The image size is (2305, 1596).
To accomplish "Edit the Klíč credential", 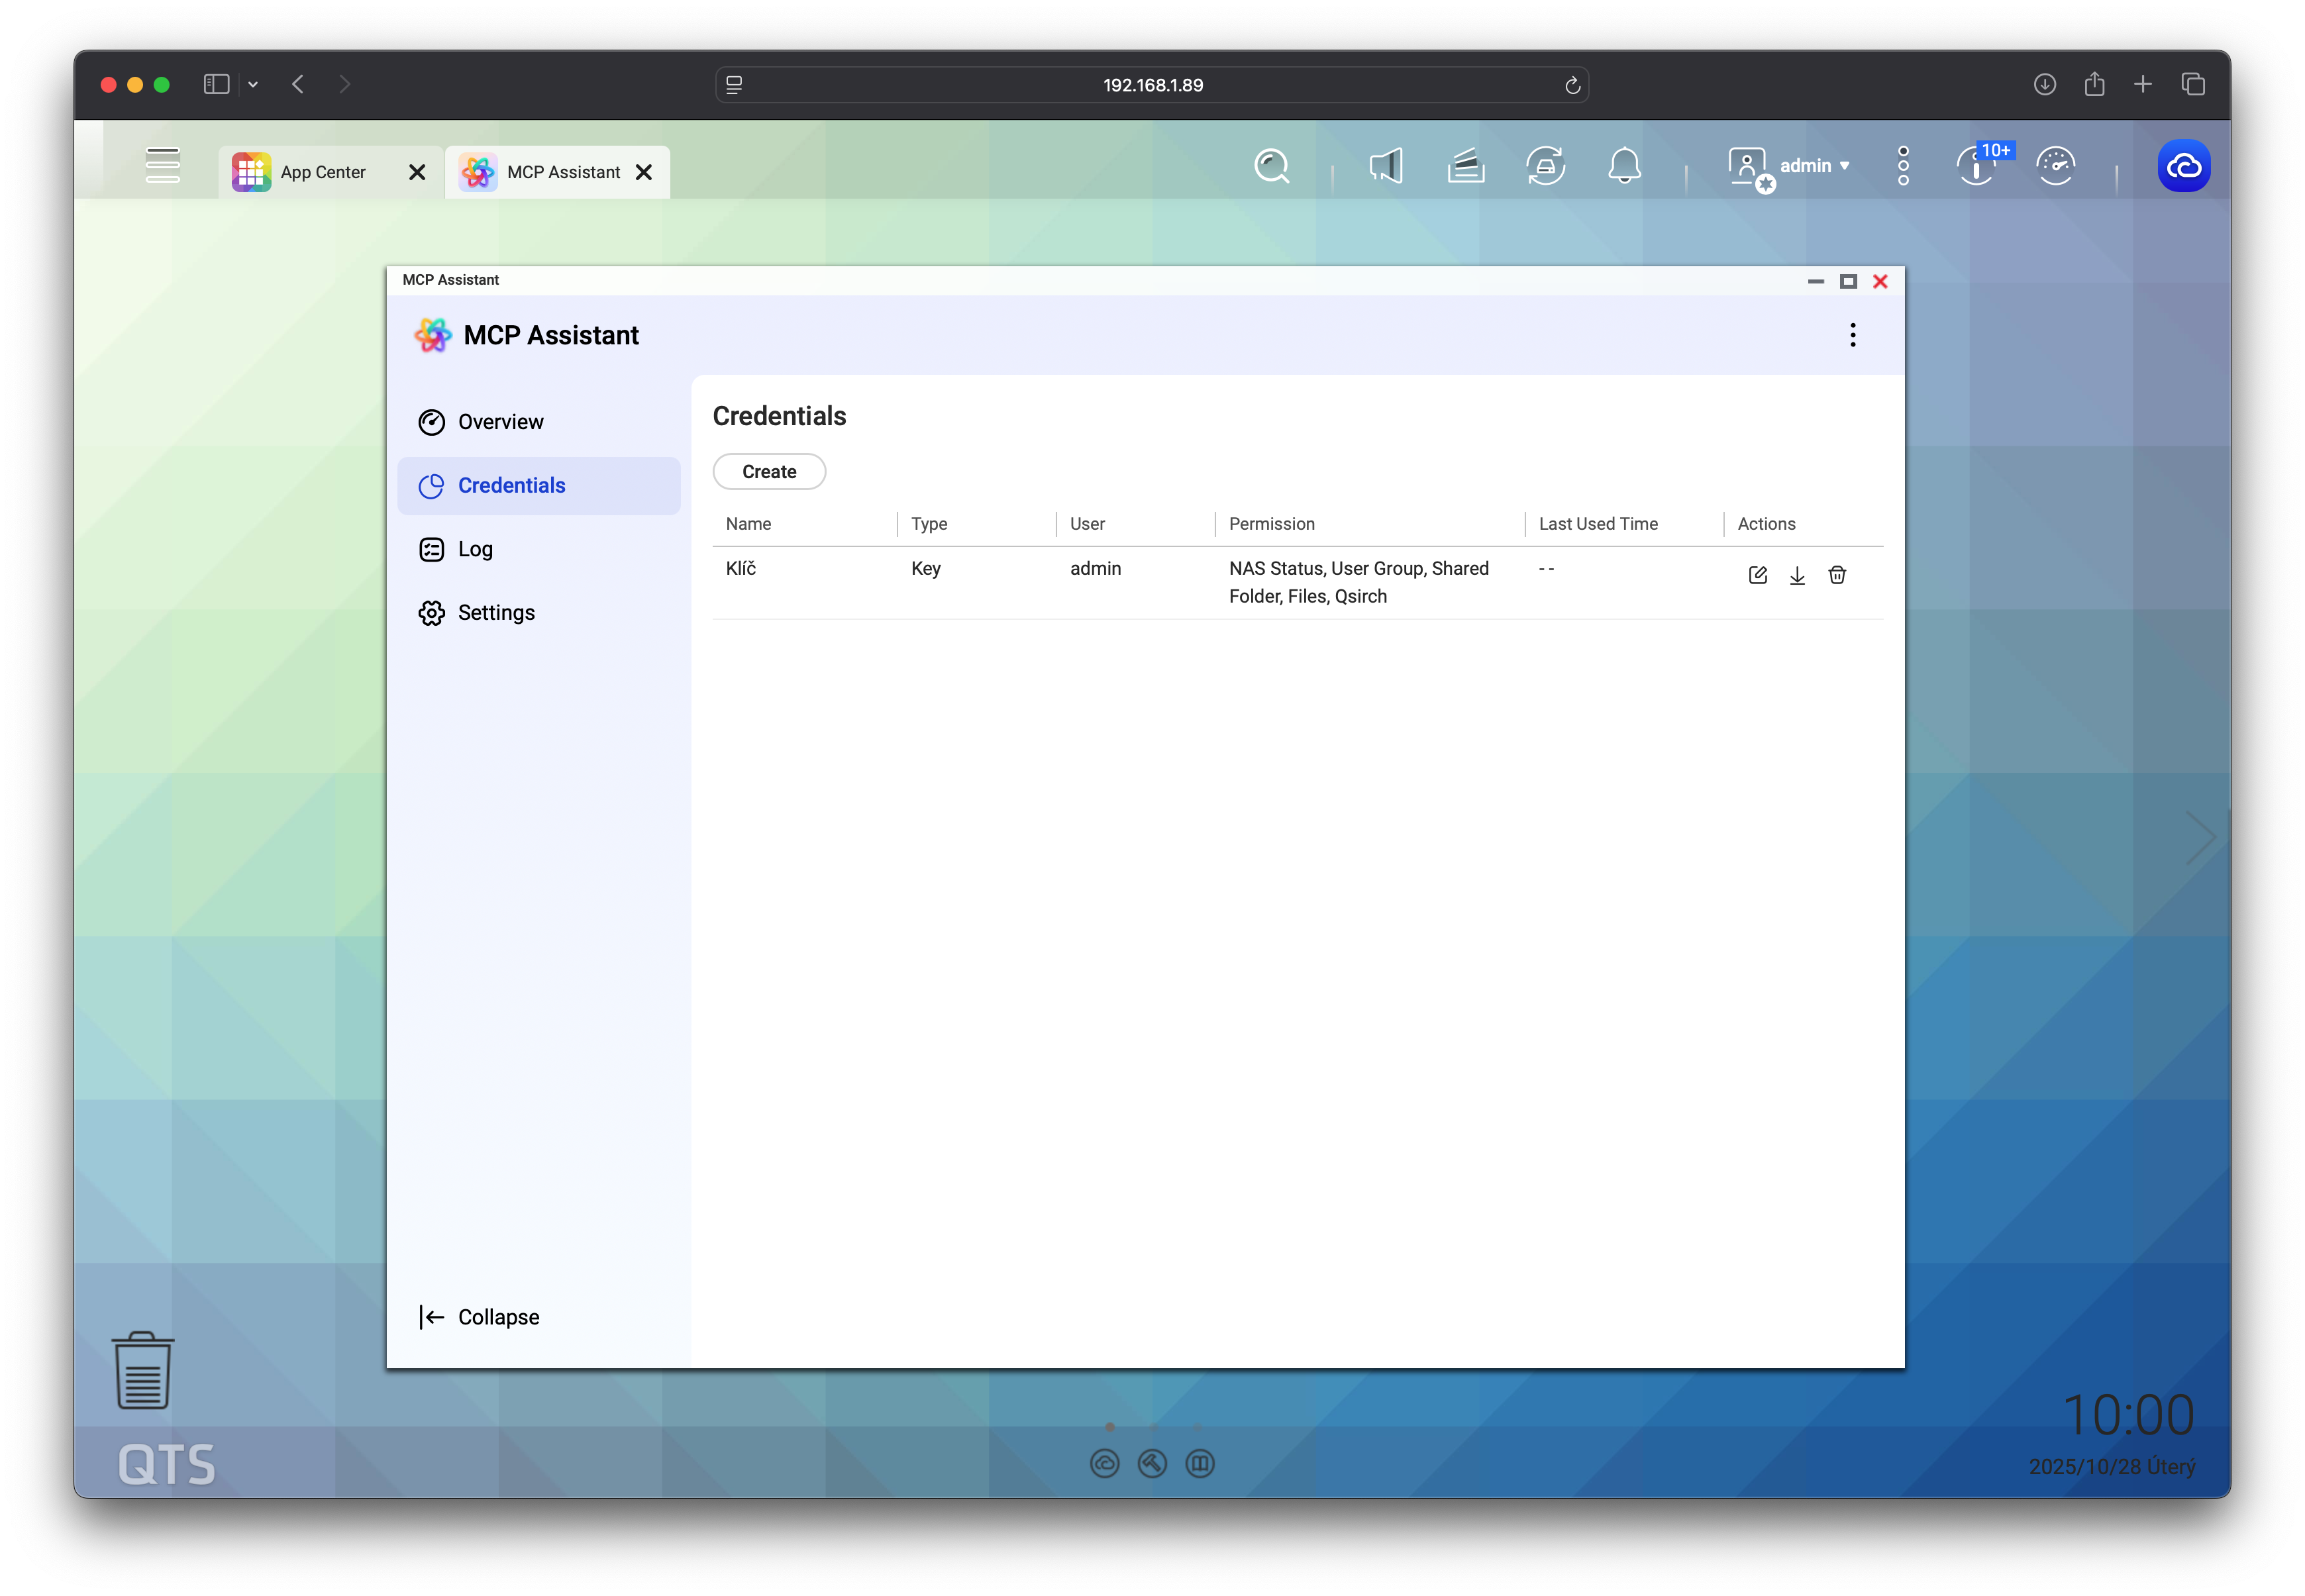I will [1757, 575].
